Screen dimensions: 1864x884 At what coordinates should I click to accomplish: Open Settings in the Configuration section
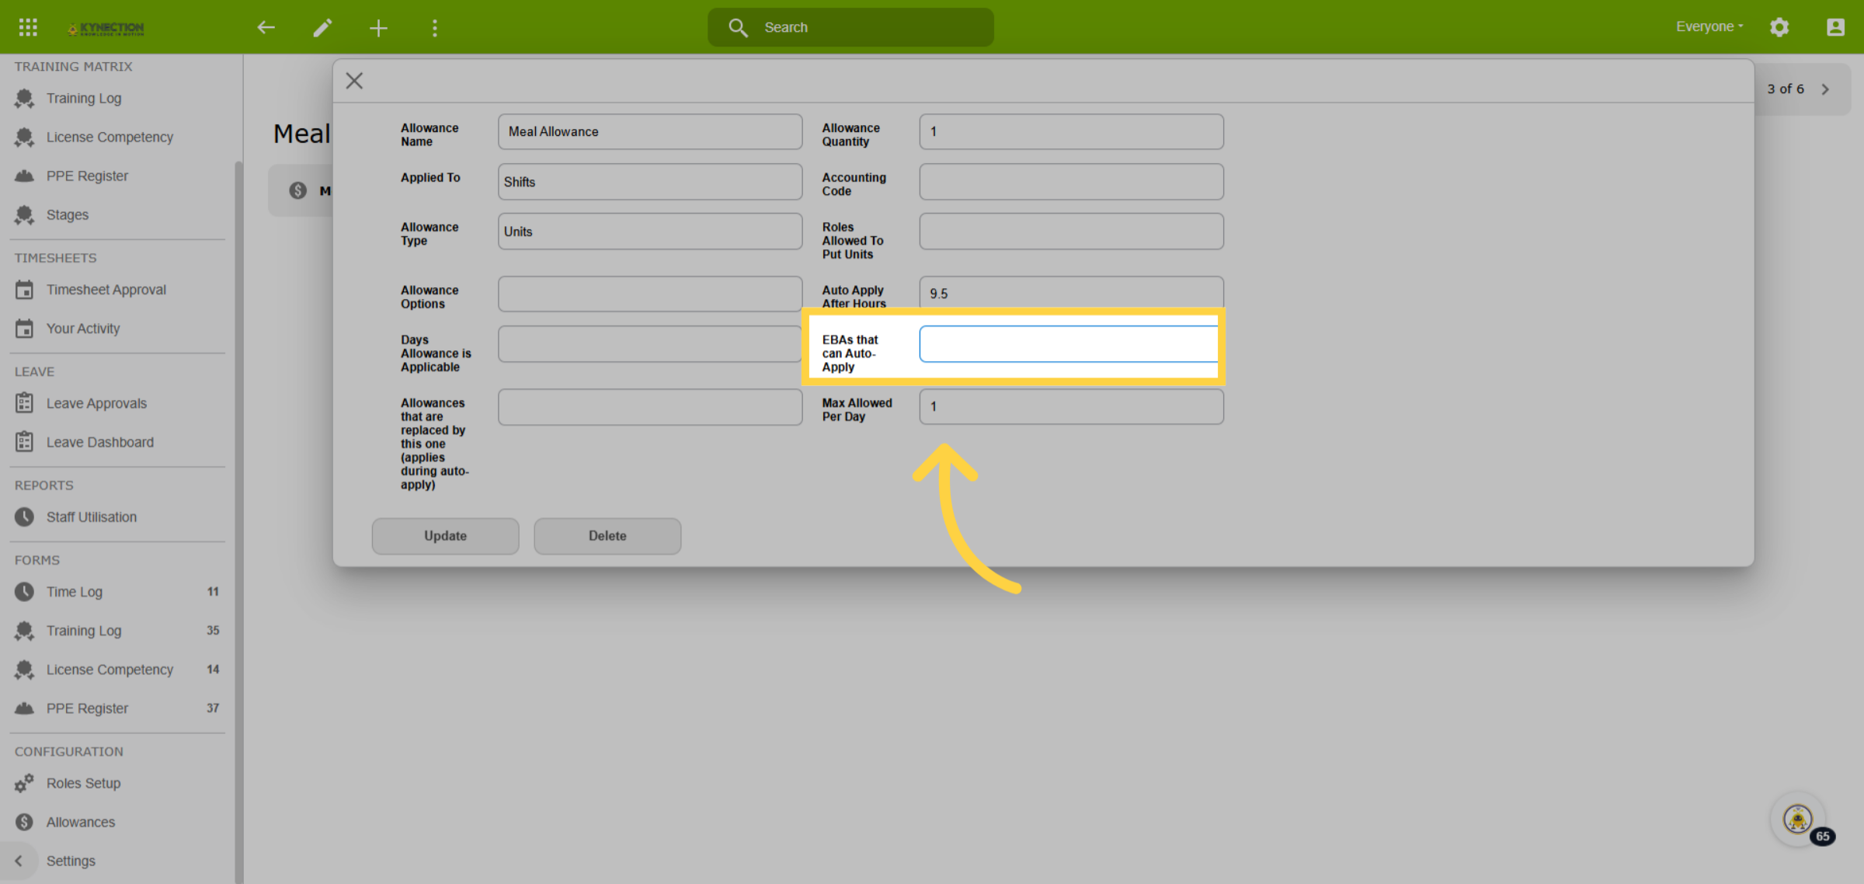71,861
